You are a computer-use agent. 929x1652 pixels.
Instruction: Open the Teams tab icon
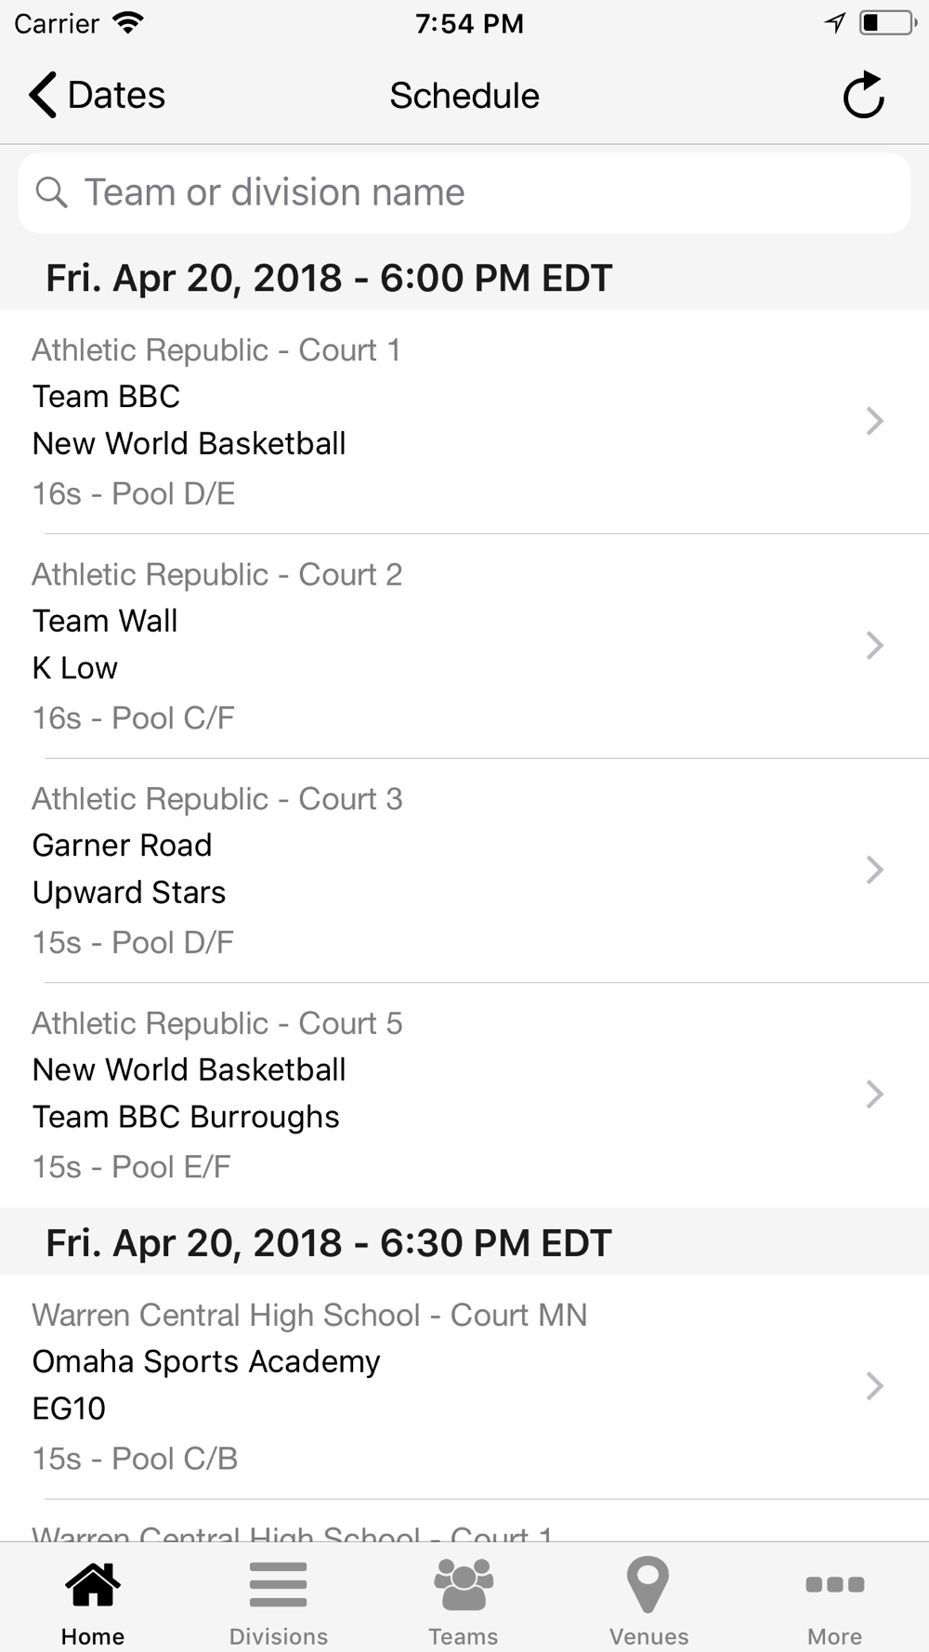(464, 1585)
